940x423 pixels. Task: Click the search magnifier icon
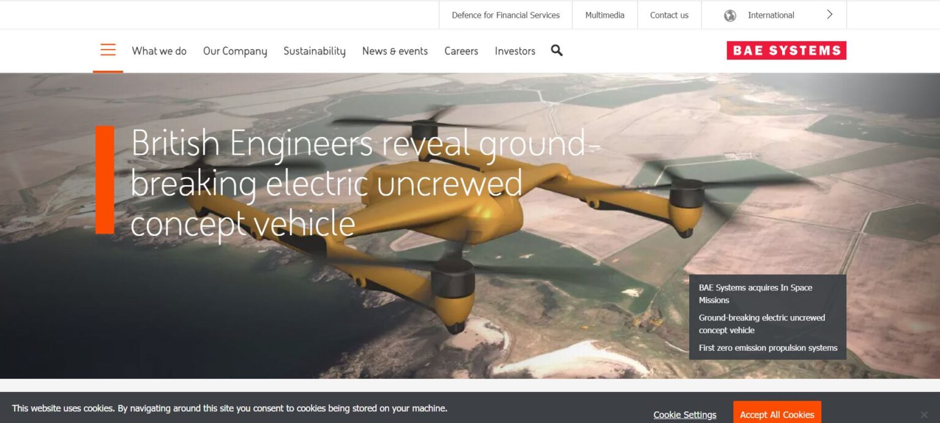pyautogui.click(x=556, y=50)
